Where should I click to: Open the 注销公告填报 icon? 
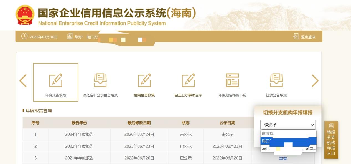[x=276, y=80]
